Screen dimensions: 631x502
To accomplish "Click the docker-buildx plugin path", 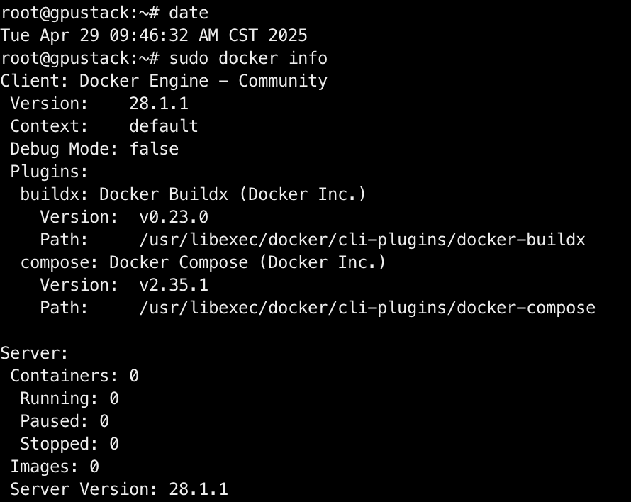I will click(x=362, y=240).
